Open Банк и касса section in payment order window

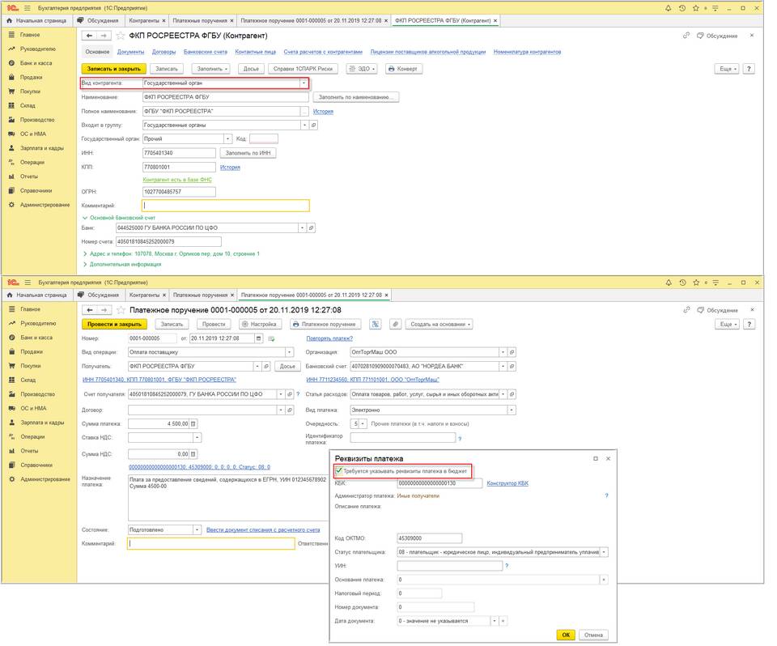coord(36,338)
